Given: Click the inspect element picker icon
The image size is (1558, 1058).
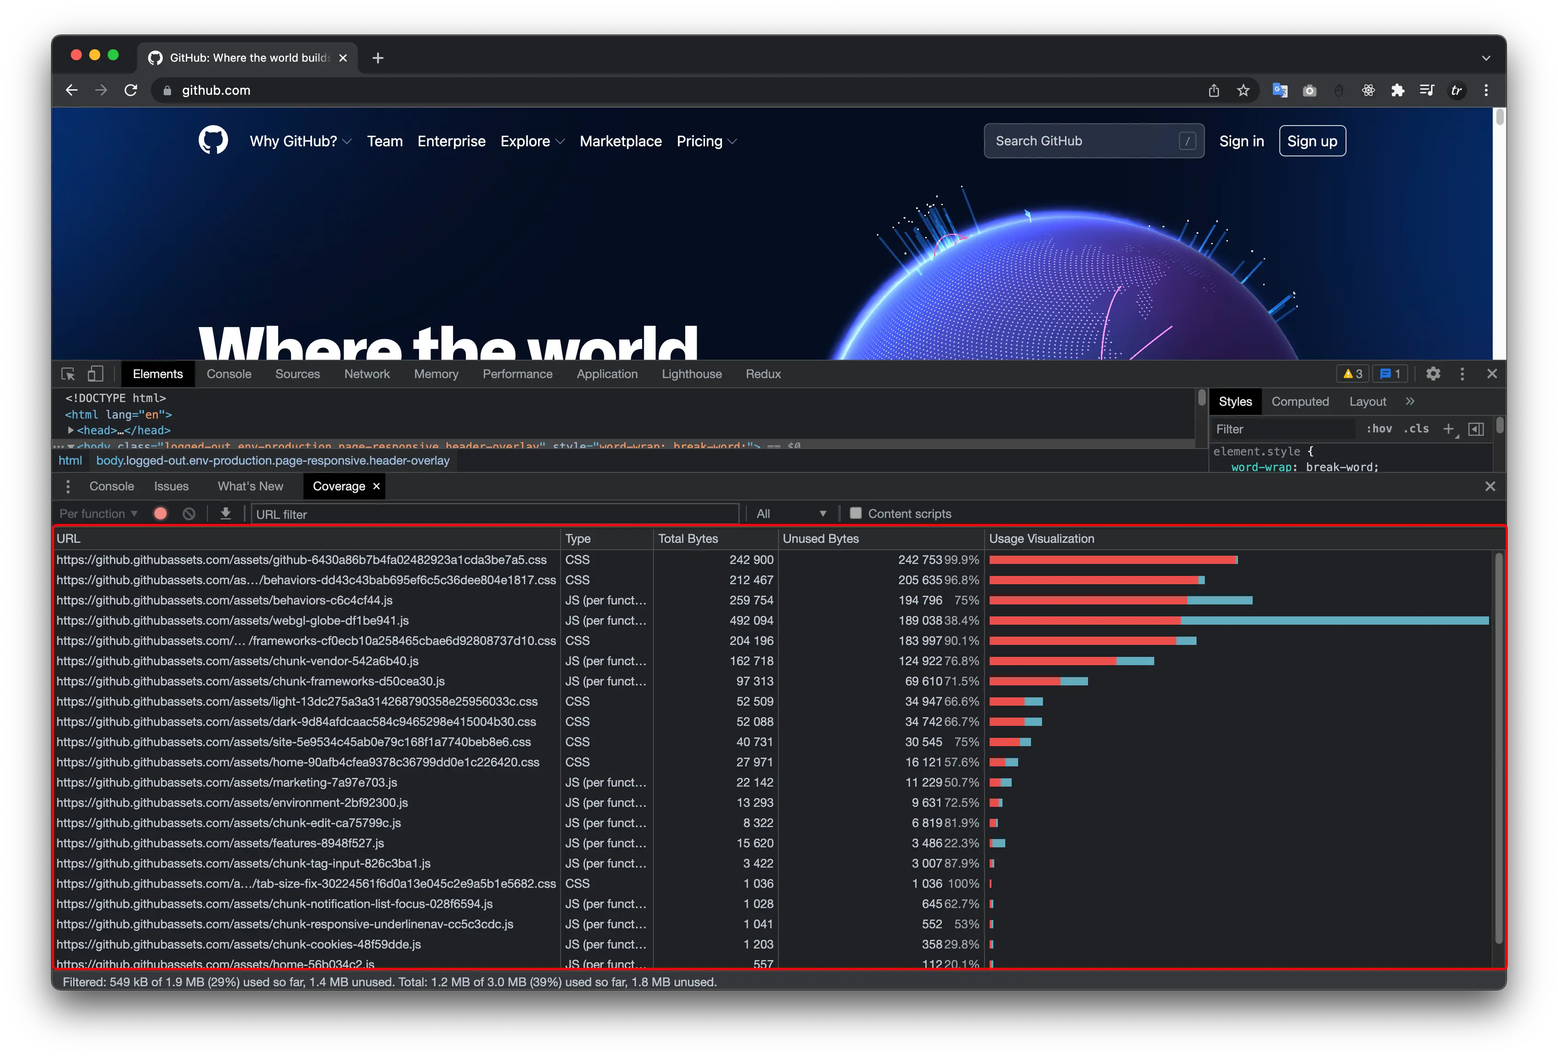Looking at the screenshot, I should [x=68, y=374].
